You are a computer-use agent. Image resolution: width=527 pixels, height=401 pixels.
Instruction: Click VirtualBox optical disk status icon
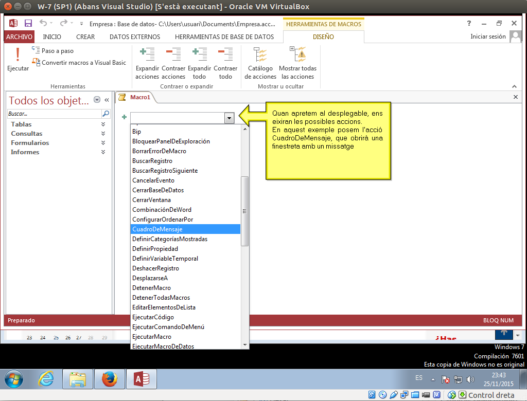(382, 395)
